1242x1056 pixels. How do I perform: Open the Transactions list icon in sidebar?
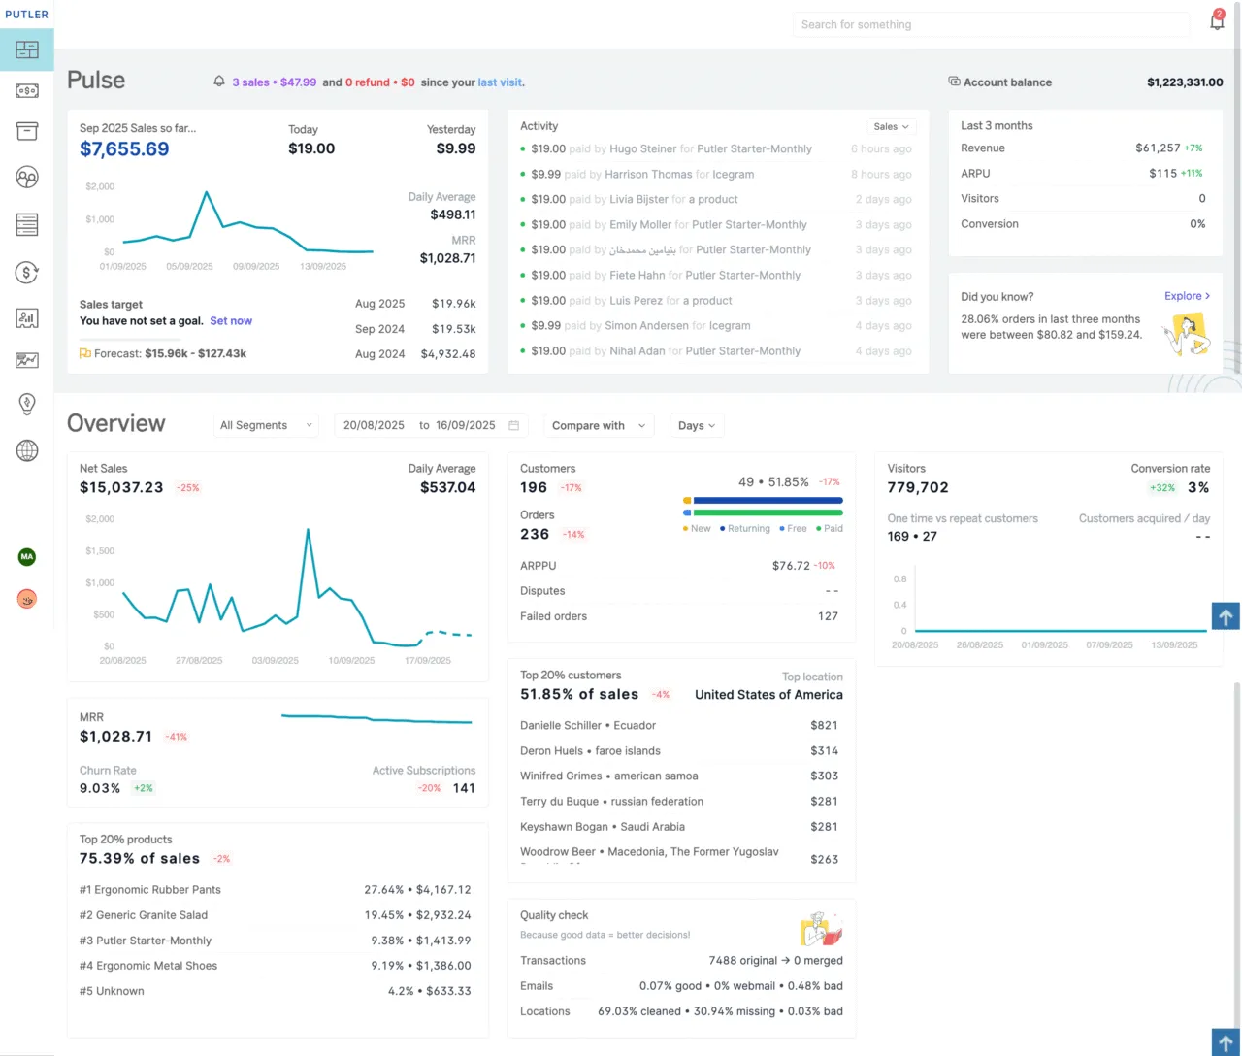[x=27, y=224]
